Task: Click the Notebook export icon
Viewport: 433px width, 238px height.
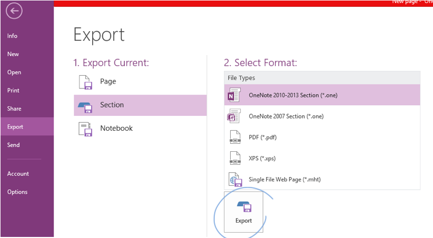Action: (x=85, y=130)
